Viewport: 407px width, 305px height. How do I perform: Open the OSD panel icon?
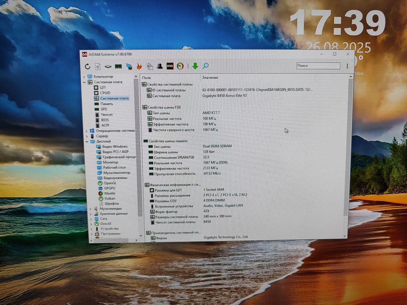(x=170, y=66)
